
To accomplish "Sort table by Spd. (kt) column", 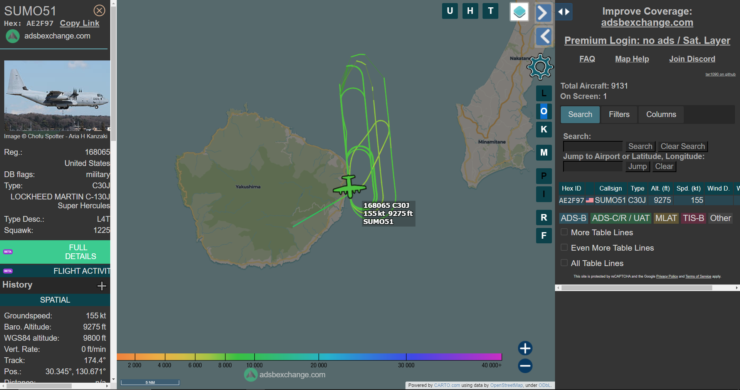I will coord(688,188).
